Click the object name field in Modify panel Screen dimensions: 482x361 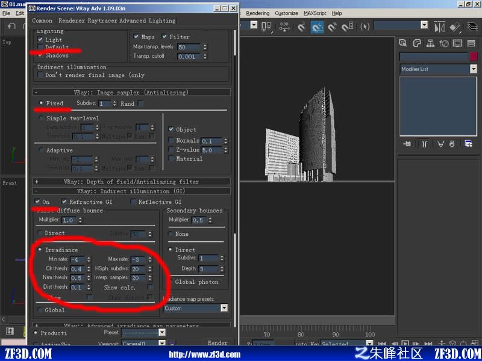(x=433, y=56)
